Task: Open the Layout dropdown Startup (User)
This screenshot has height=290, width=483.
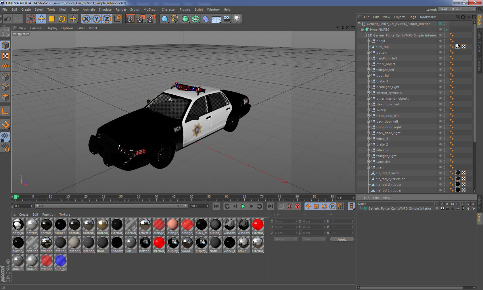Action: (458, 9)
